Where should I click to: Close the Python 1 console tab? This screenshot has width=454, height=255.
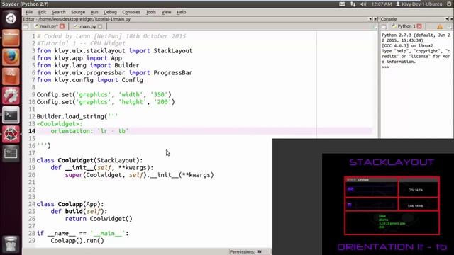(419, 26)
